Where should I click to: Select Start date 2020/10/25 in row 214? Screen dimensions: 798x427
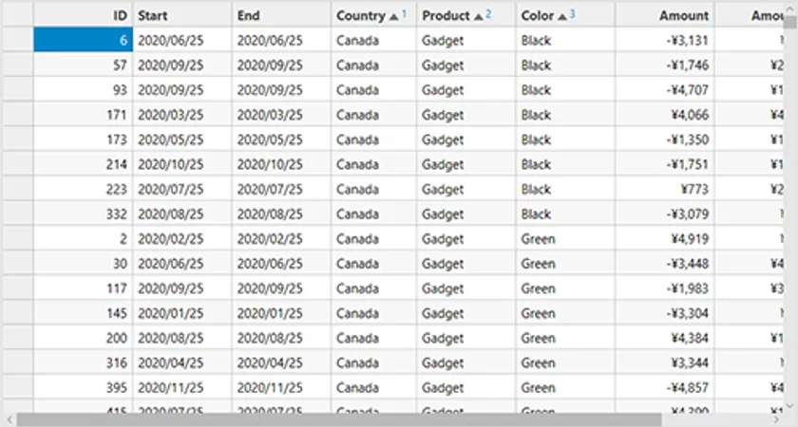pos(181,164)
